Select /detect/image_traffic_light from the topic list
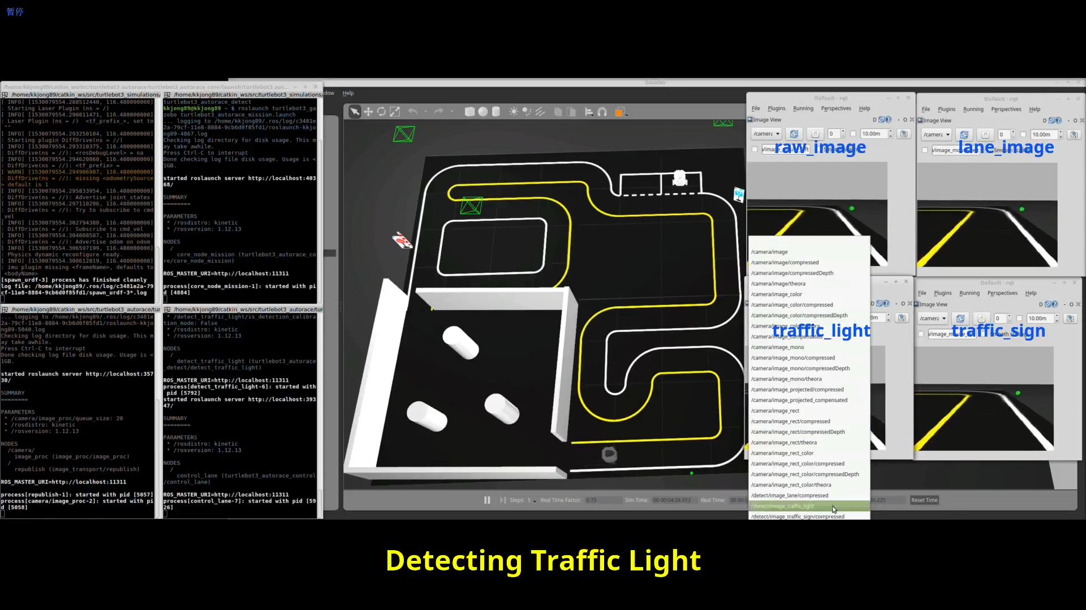1086x610 pixels. tap(792, 506)
